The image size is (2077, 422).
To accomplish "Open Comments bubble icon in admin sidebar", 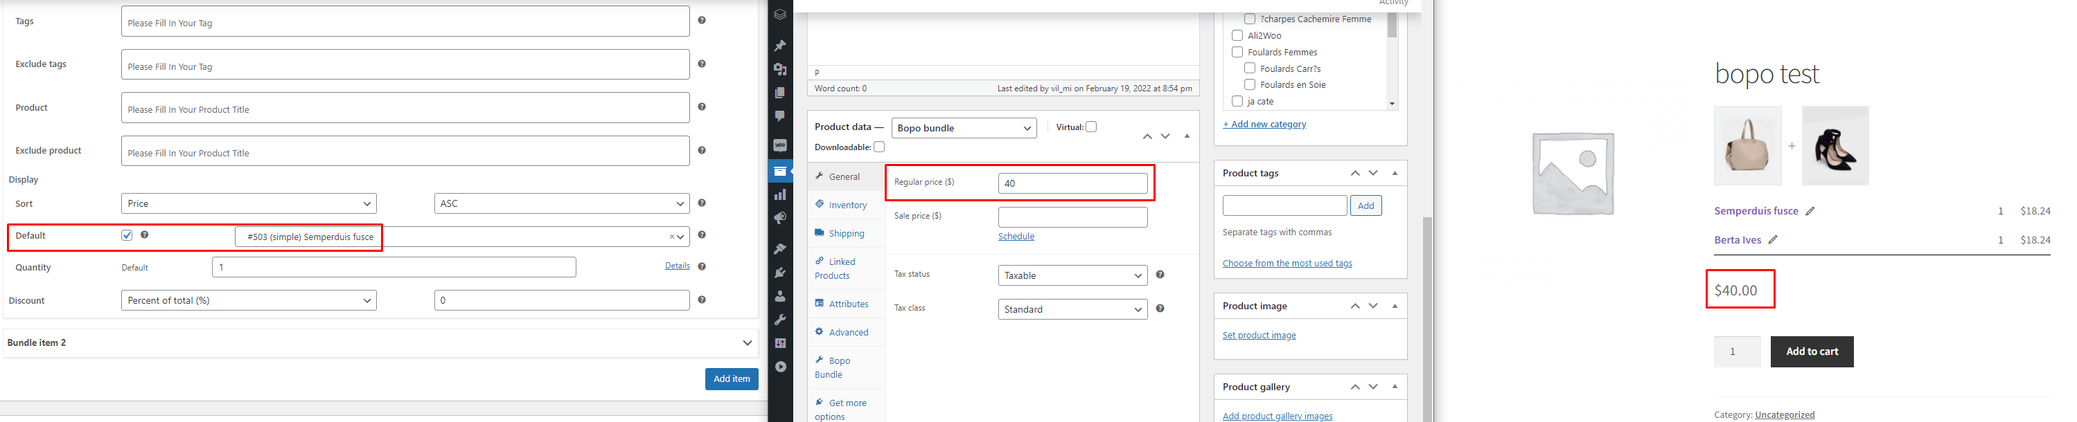I will click(779, 116).
